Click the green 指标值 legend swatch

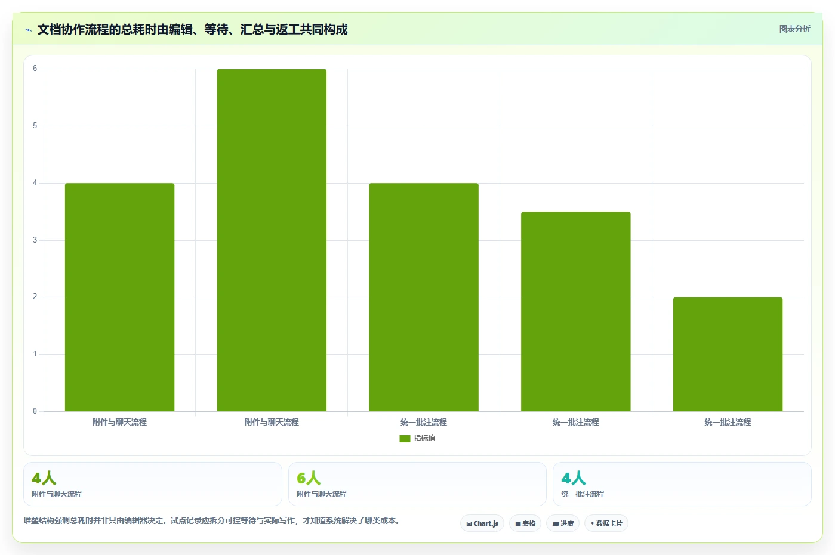pyautogui.click(x=405, y=438)
